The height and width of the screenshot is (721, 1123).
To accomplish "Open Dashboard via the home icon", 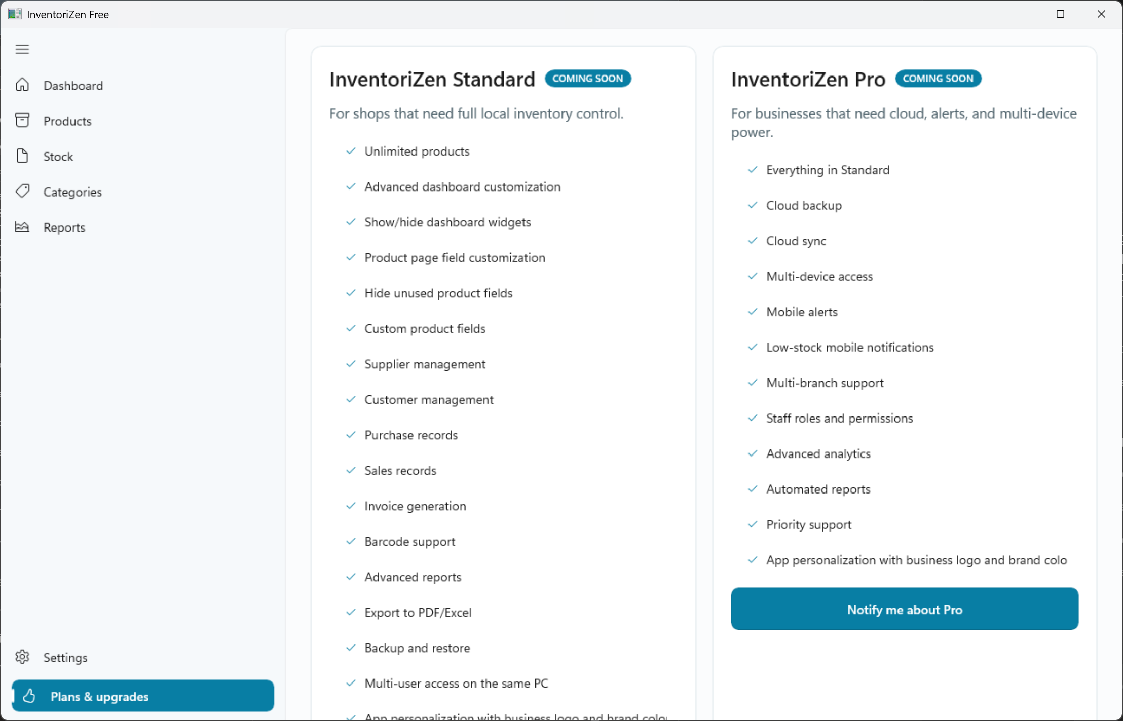I will coord(22,85).
